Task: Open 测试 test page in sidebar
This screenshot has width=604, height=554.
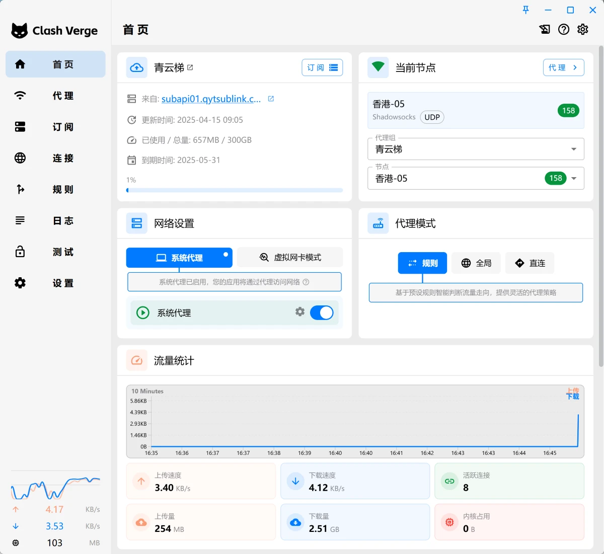Action: (x=55, y=252)
